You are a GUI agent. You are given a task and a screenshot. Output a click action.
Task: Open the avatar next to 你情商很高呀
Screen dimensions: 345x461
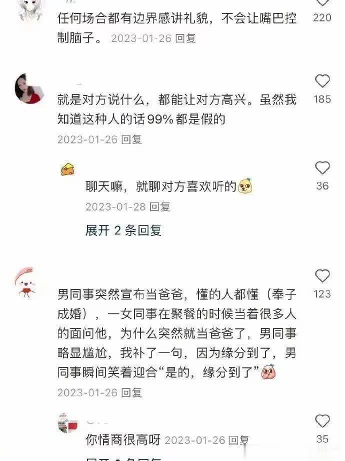(x=68, y=423)
